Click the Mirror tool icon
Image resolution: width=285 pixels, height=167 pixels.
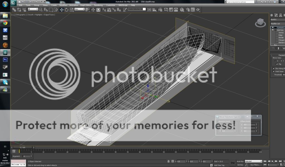[x=149, y=9]
